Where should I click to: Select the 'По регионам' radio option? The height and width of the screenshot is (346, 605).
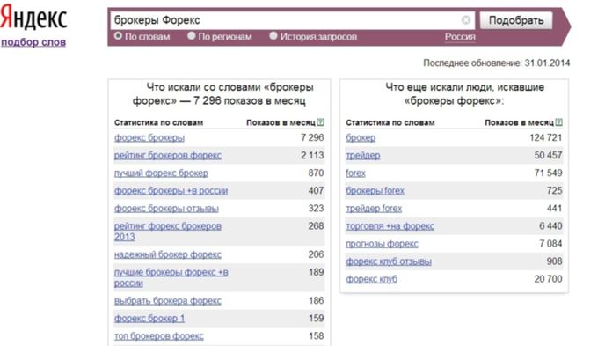(x=191, y=36)
